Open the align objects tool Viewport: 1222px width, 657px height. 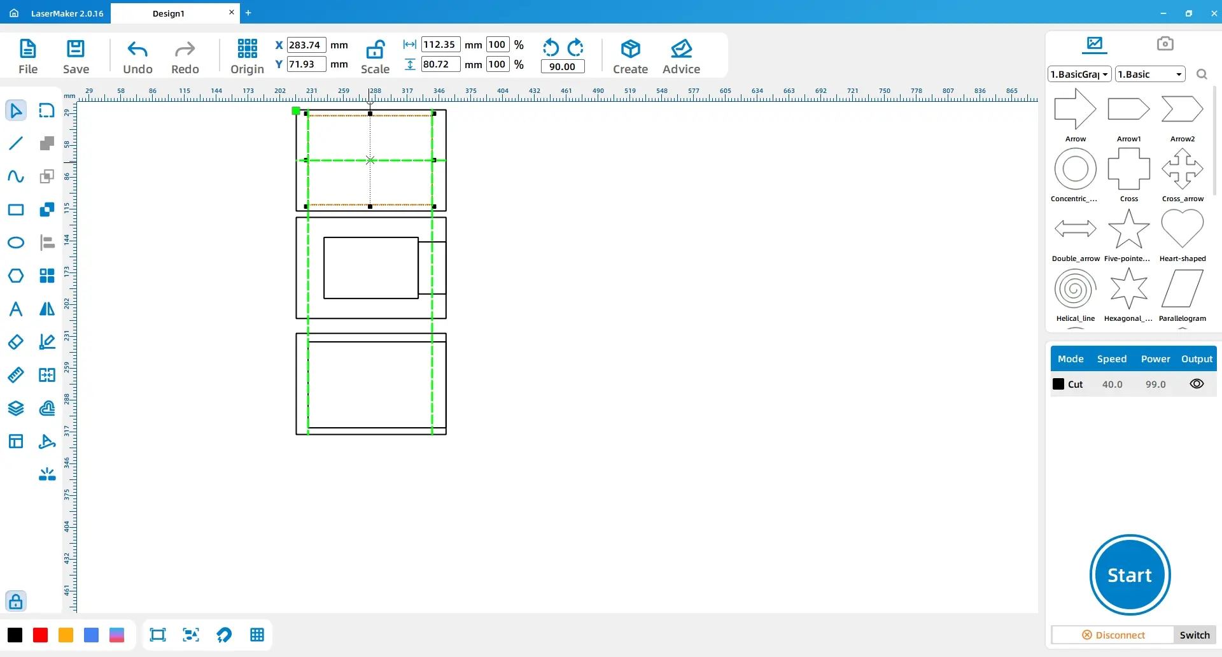click(47, 243)
